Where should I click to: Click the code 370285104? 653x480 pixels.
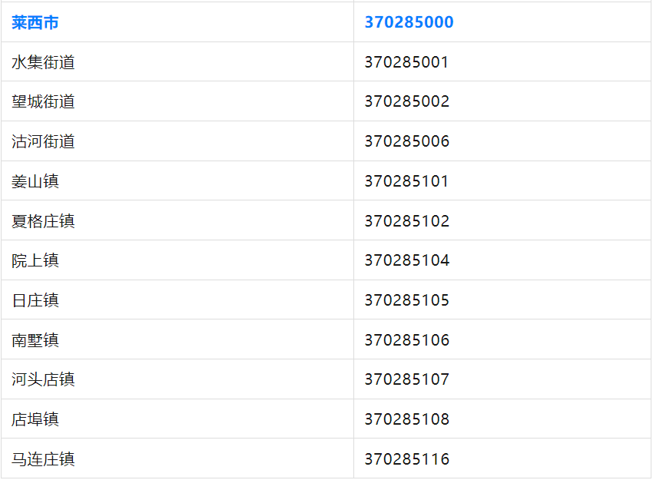pyautogui.click(x=406, y=261)
